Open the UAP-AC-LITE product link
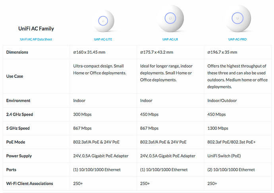Viewport: 274px width, 193px height. 103,39
